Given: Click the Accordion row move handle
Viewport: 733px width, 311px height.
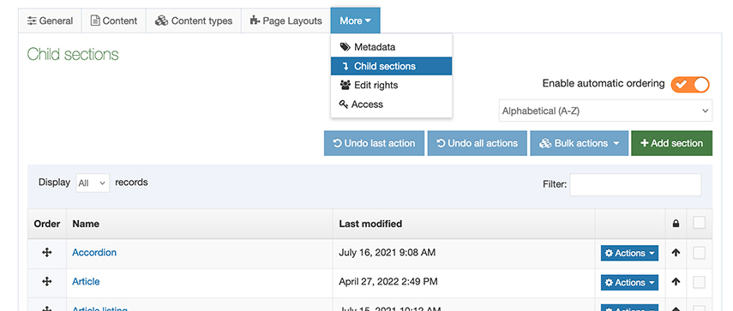Looking at the screenshot, I should point(47,253).
